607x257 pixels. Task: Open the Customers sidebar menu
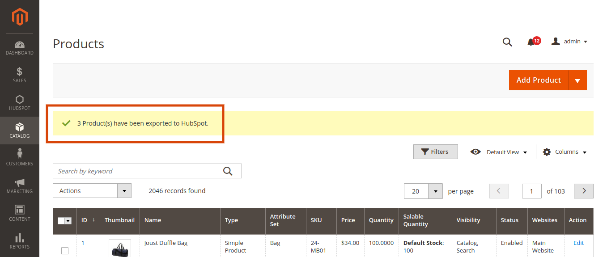(20, 158)
